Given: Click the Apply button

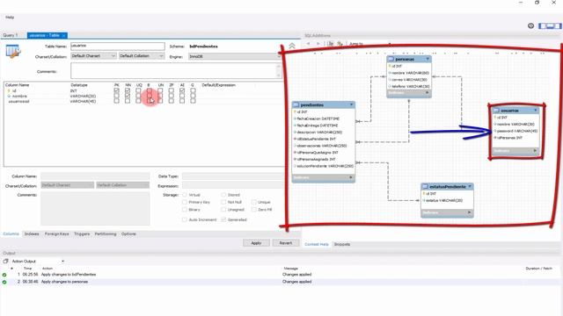Looking at the screenshot, I should coord(256,243).
